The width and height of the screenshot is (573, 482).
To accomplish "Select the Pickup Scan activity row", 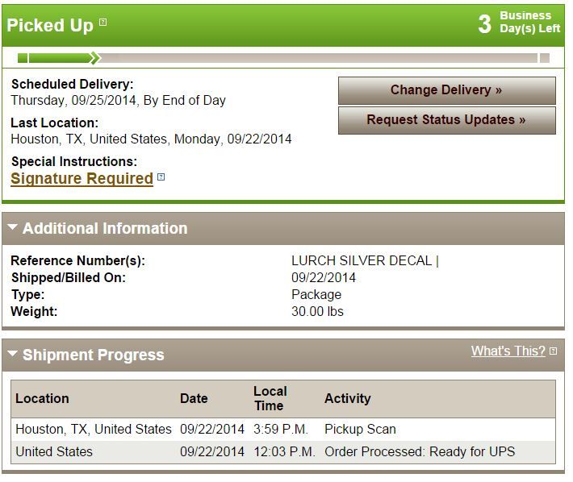I will pos(283,429).
